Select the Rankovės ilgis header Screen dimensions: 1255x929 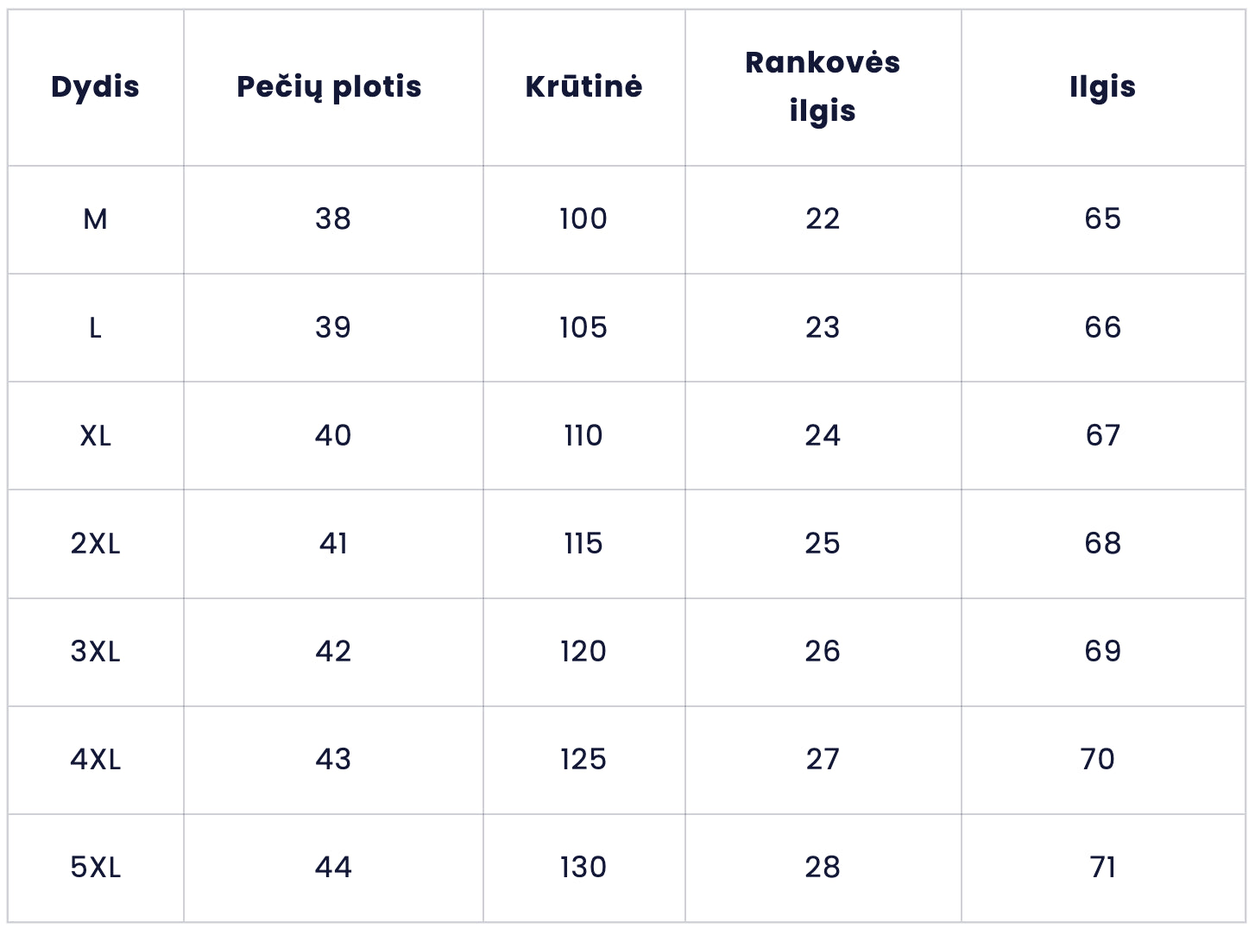click(822, 86)
